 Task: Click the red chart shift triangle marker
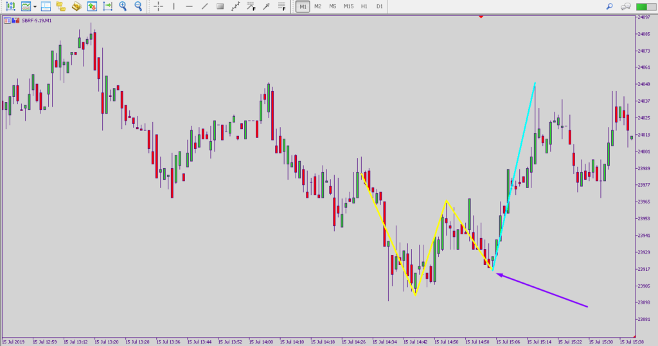tap(481, 17)
